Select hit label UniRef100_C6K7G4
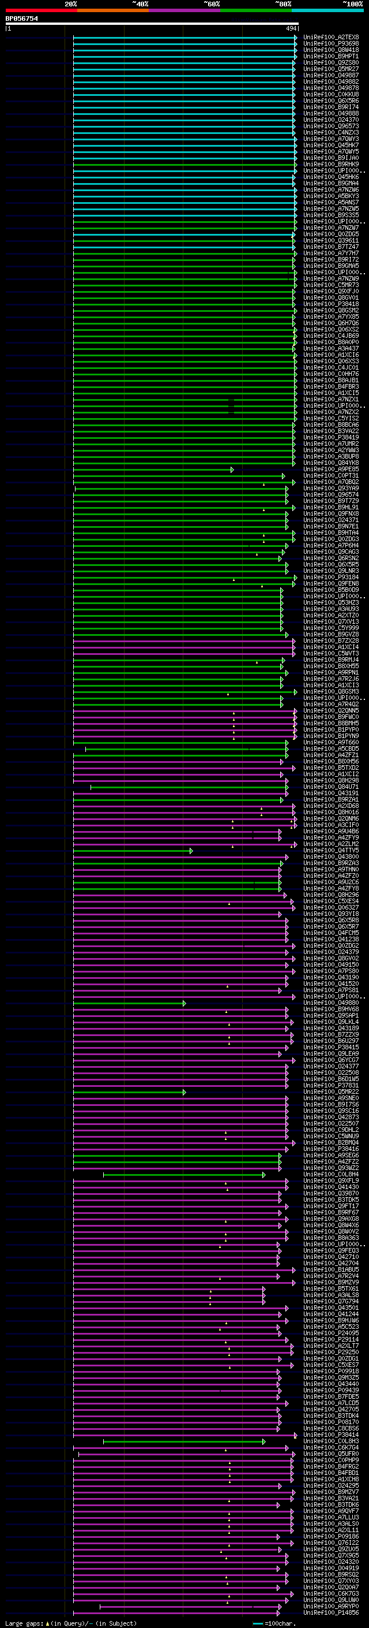The height and width of the screenshot is (1628, 369). click(330, 1447)
